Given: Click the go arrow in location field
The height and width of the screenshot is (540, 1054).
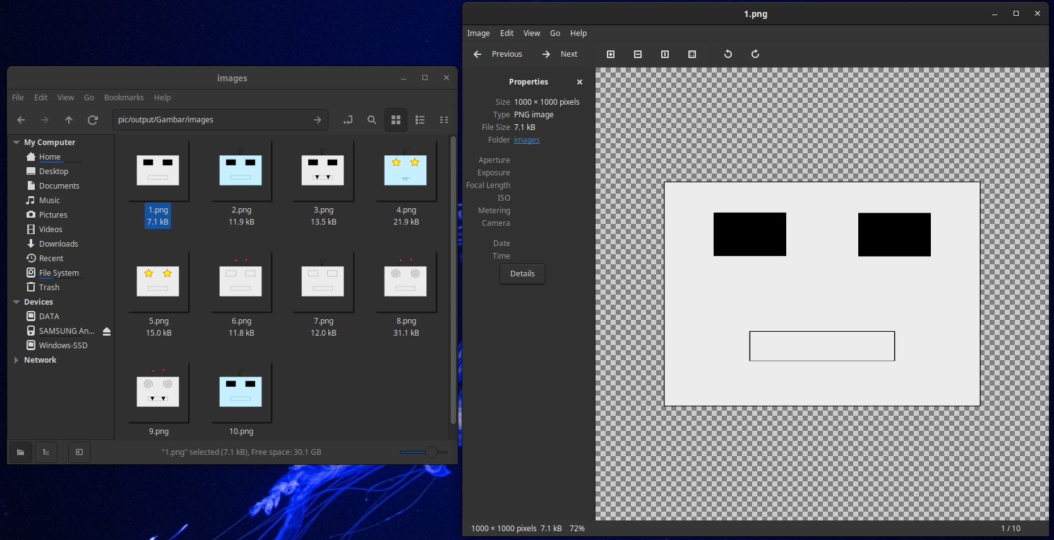Looking at the screenshot, I should tap(318, 120).
